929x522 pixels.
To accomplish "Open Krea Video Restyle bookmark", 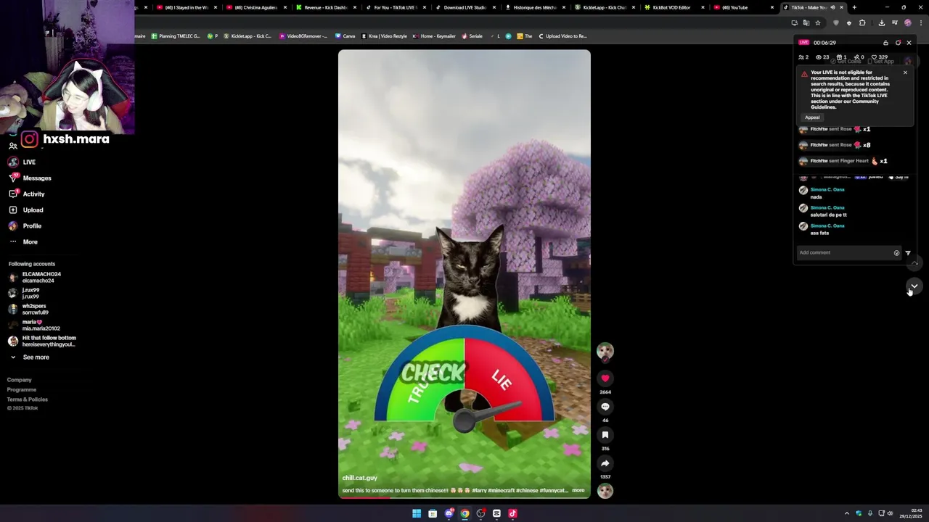I will coord(384,36).
